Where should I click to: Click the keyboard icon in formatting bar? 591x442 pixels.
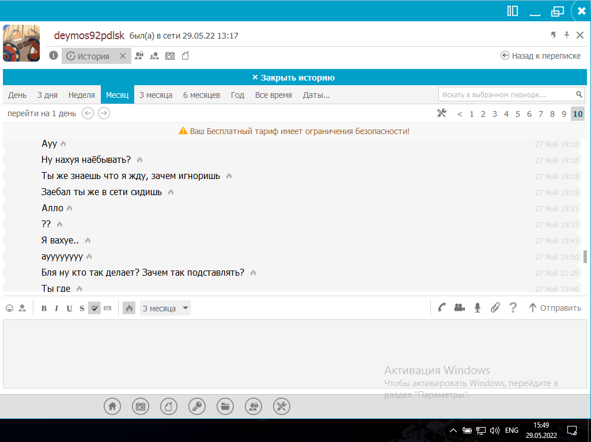pos(107,308)
